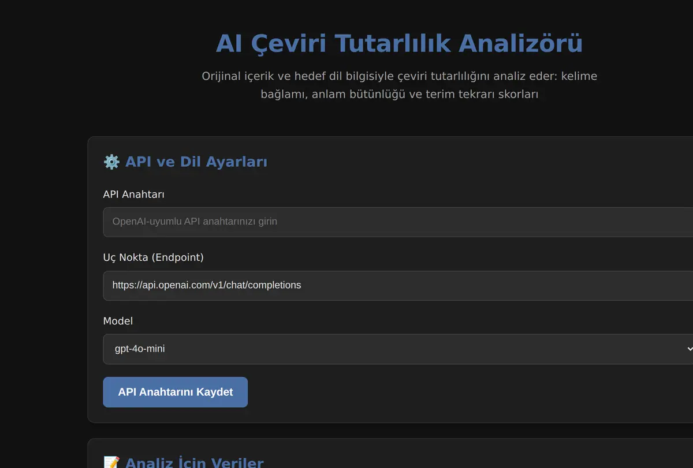The height and width of the screenshot is (468, 693).
Task: Focus the Uç Nokta endpoint URL field
Action: [x=398, y=285]
